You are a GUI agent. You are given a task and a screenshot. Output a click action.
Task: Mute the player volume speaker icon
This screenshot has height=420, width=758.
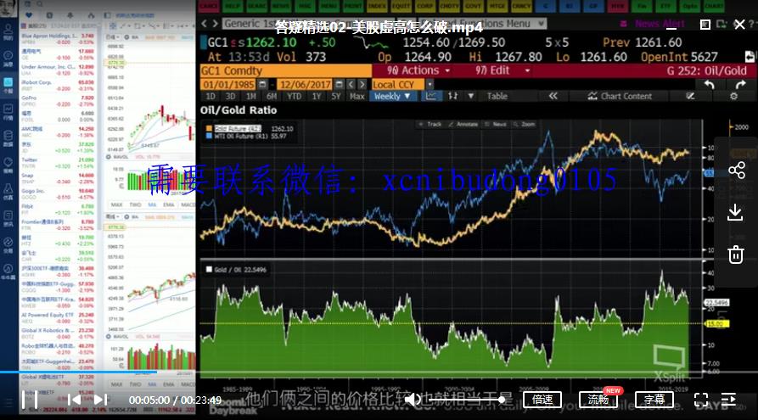pyautogui.click(x=412, y=400)
